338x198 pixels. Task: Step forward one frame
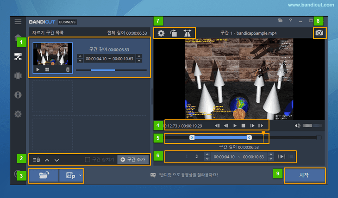(x=252, y=126)
